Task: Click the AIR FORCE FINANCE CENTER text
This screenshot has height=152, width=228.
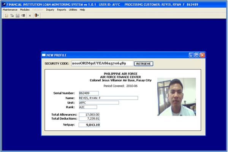Action: [x=120, y=77]
